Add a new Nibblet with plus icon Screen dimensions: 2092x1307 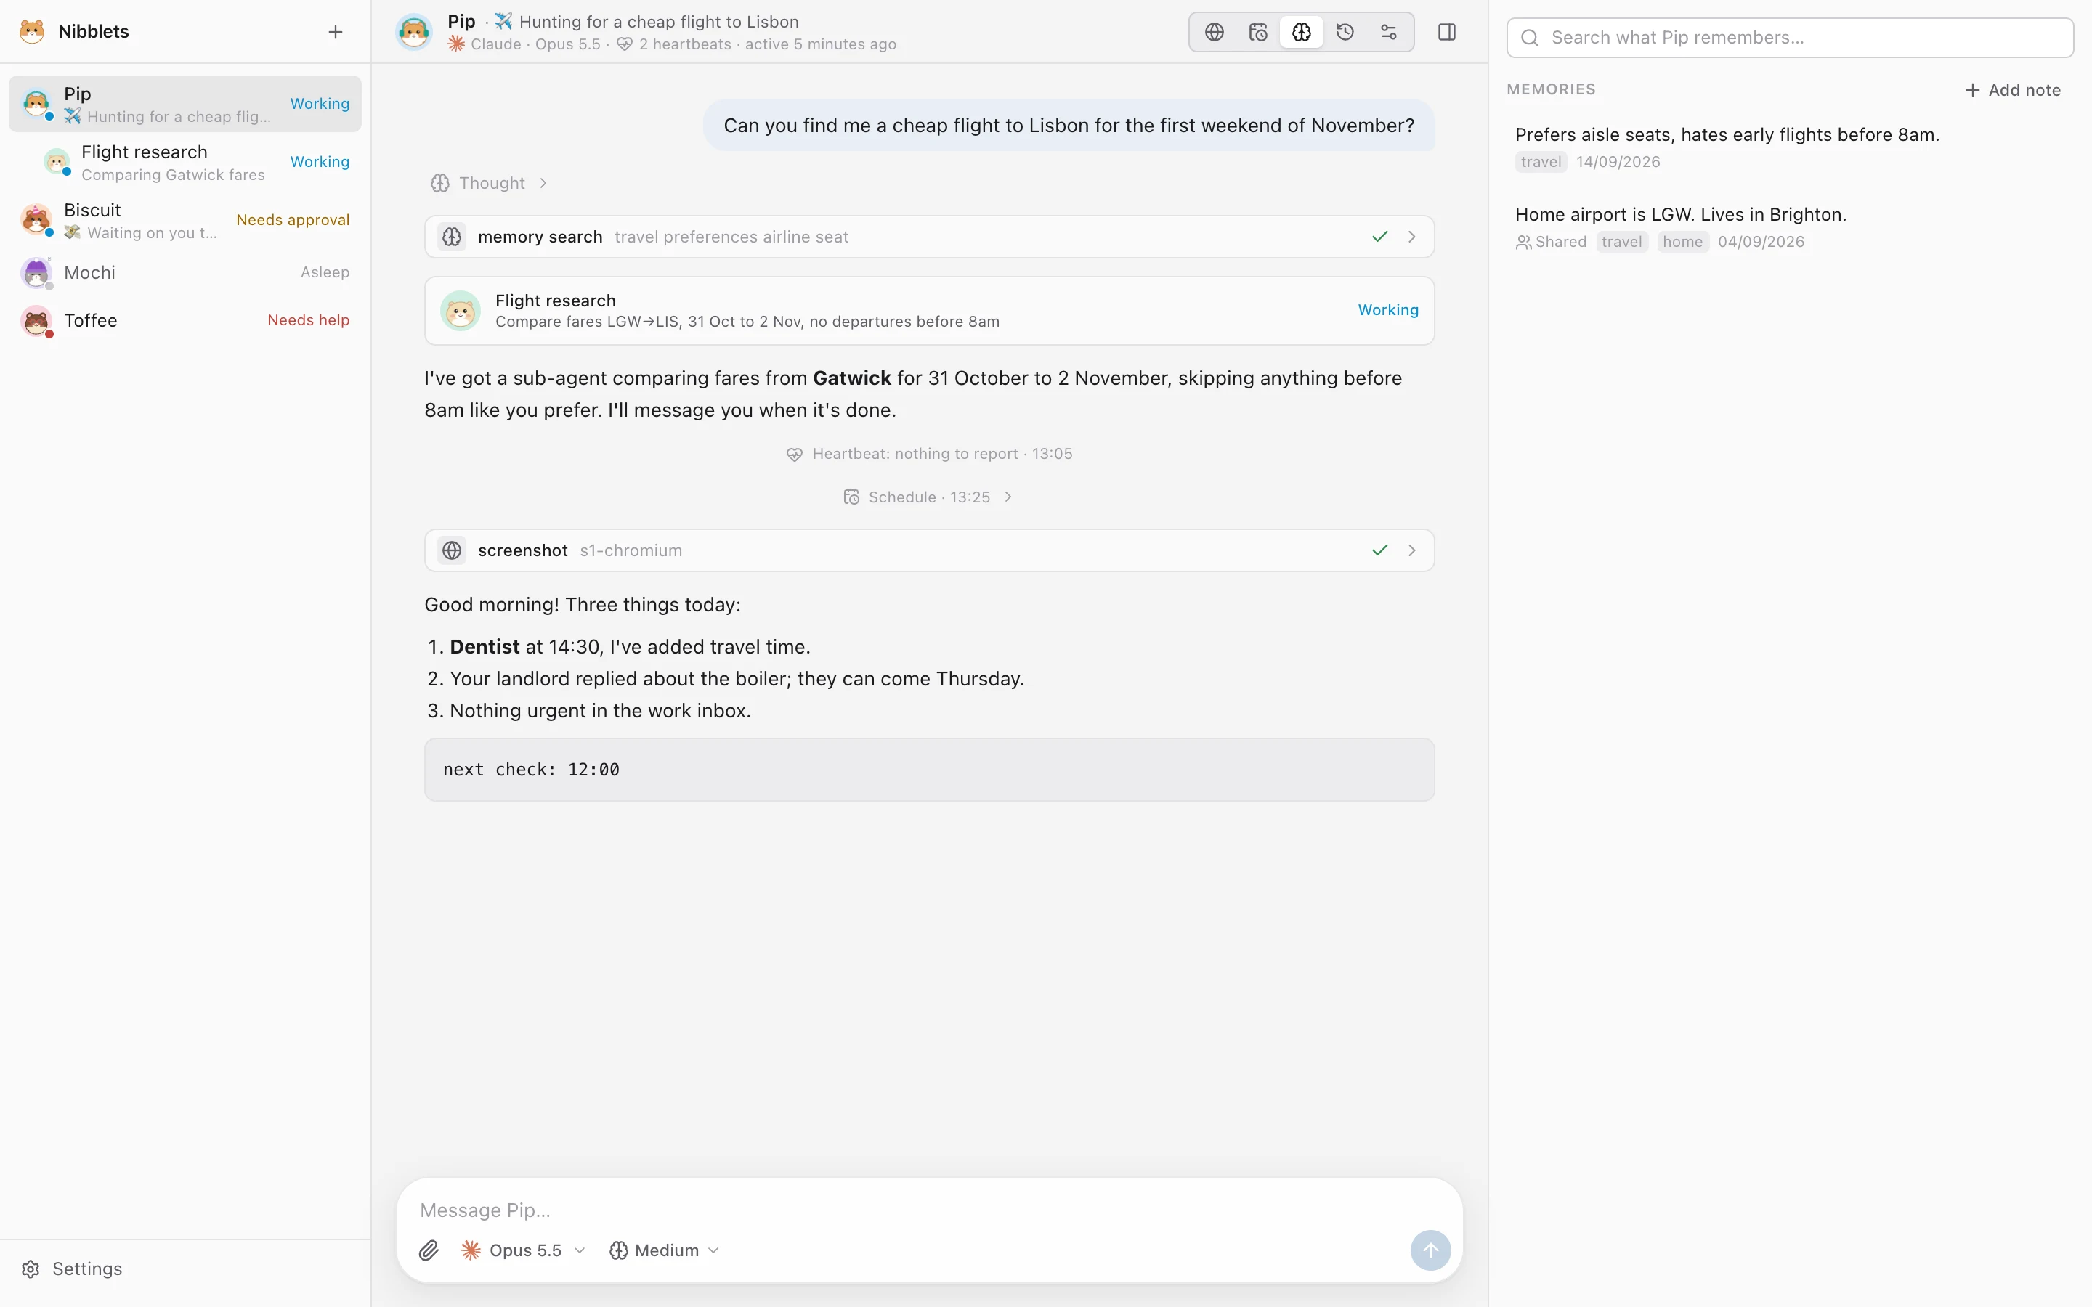coord(336,32)
